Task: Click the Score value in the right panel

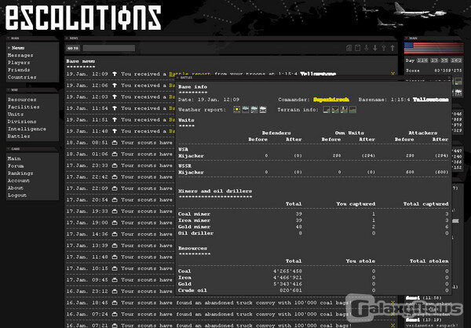Action: point(448,71)
